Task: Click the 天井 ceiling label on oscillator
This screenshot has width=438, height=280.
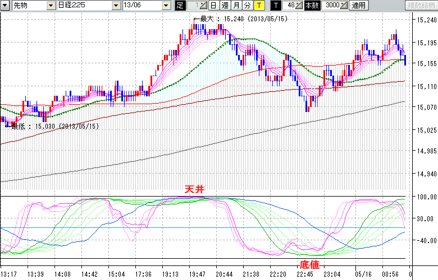Action: tap(194, 190)
